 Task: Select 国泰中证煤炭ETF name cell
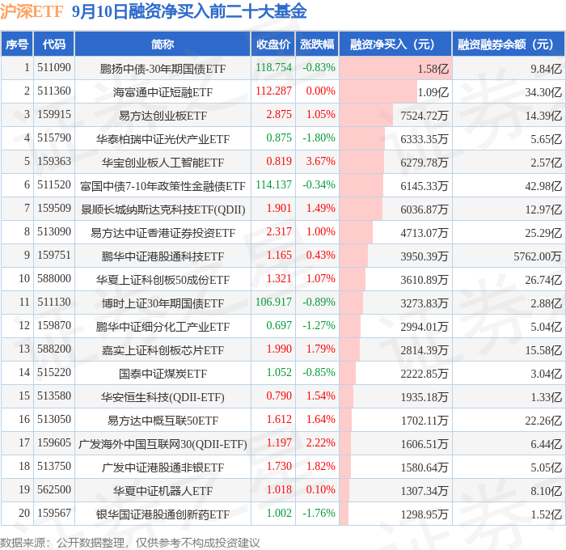click(x=163, y=374)
